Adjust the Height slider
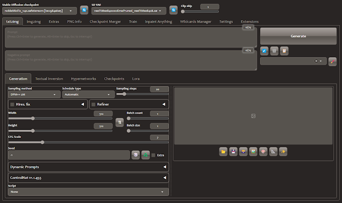Image resolution: width=342 pixels, height=203 pixels. tap(60, 131)
